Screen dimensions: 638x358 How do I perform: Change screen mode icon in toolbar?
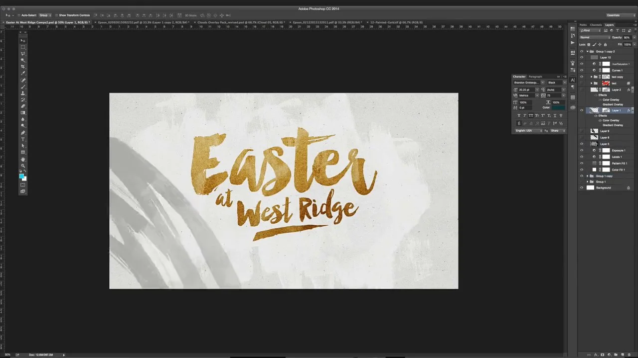pos(22,191)
